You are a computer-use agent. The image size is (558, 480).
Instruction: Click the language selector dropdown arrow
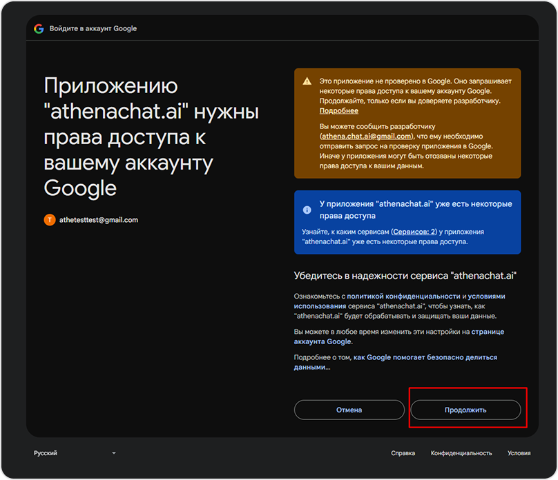(x=113, y=453)
